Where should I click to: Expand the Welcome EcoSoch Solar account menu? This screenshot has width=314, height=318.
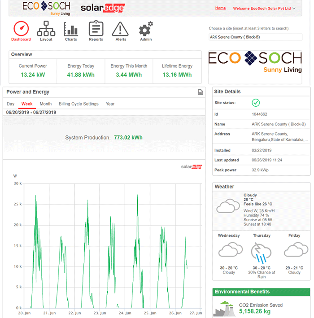264,9
